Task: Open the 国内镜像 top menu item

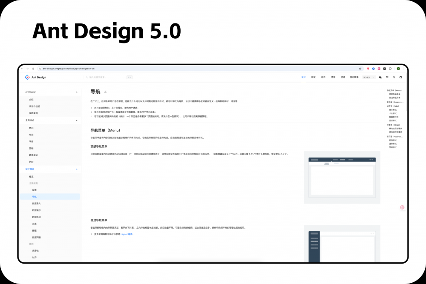Action: click(354, 77)
